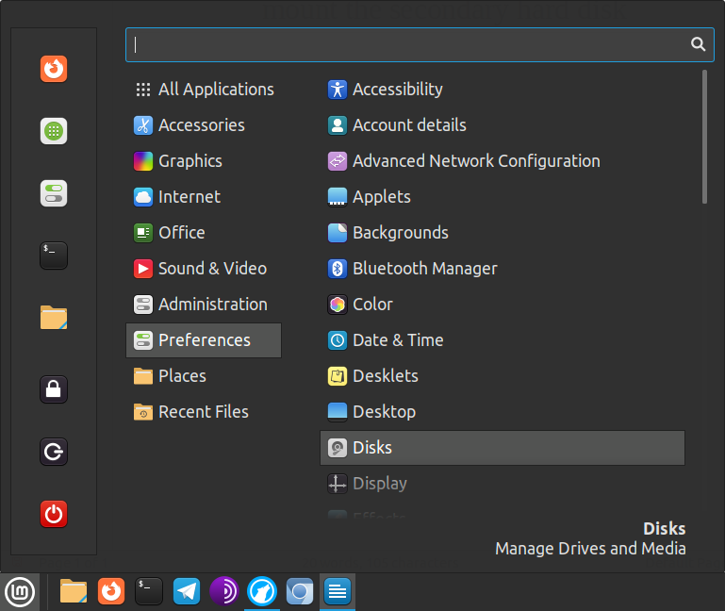Open the Applets settings
This screenshot has width=725, height=611.
point(503,197)
